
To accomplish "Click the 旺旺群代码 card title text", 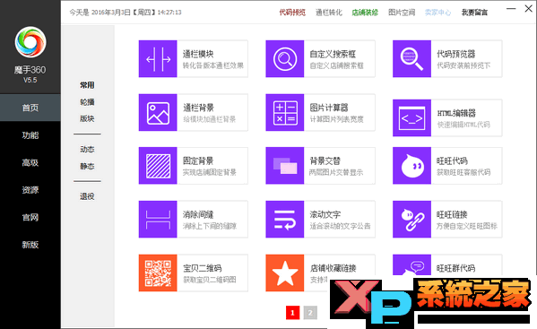I will point(455,268).
